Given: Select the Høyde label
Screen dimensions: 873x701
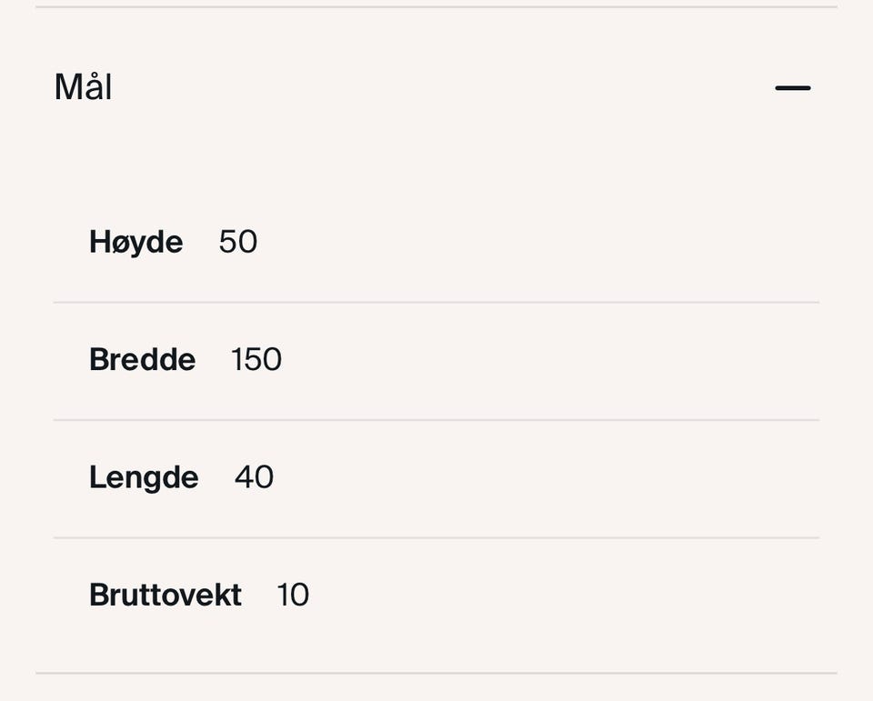Looking at the screenshot, I should click(x=136, y=242).
